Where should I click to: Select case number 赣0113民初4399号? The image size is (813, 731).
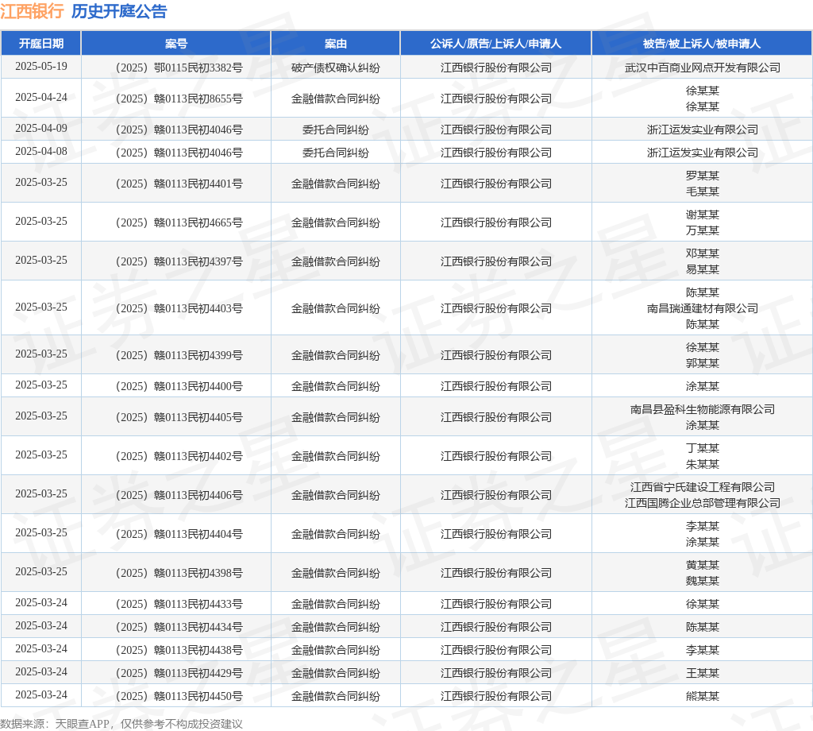pos(179,355)
